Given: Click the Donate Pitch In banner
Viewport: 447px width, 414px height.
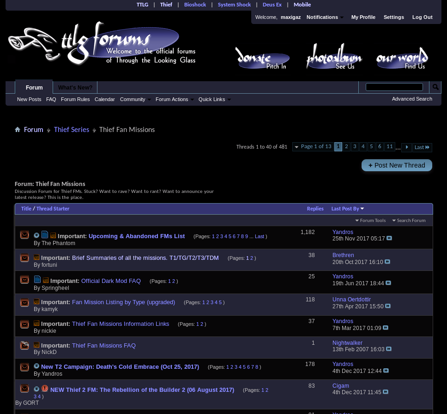Looking at the screenshot, I should click(x=262, y=58).
